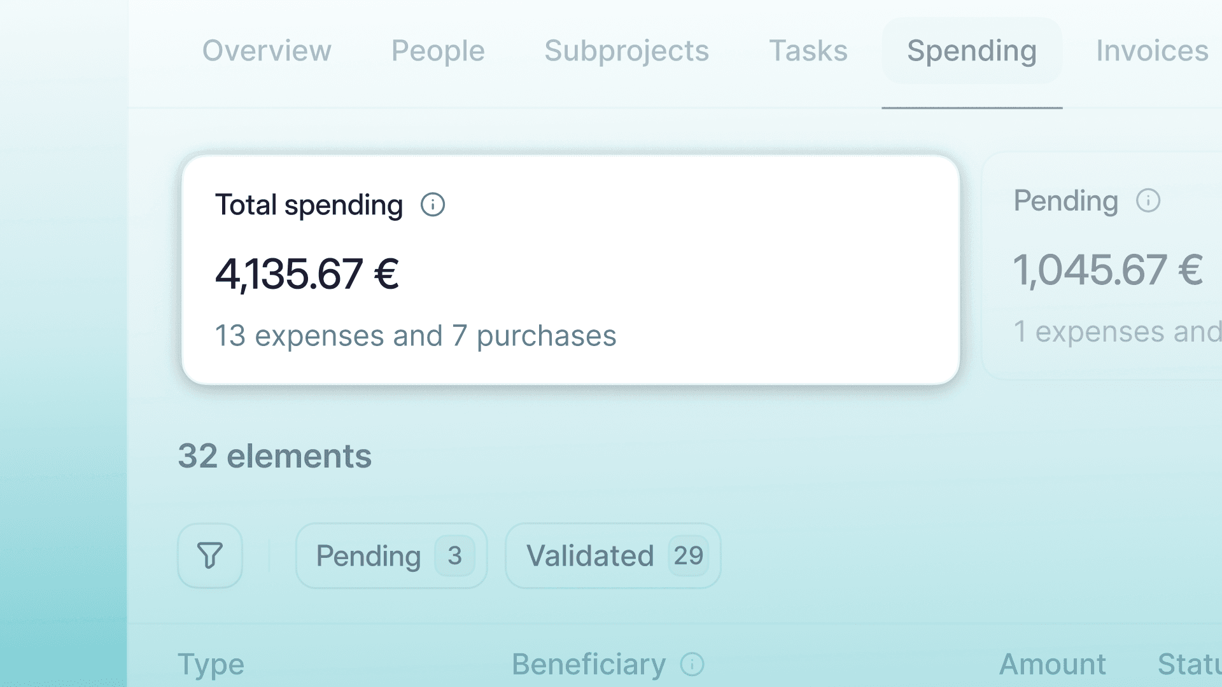Click the info icon beside Pending card title

pos(1148,200)
